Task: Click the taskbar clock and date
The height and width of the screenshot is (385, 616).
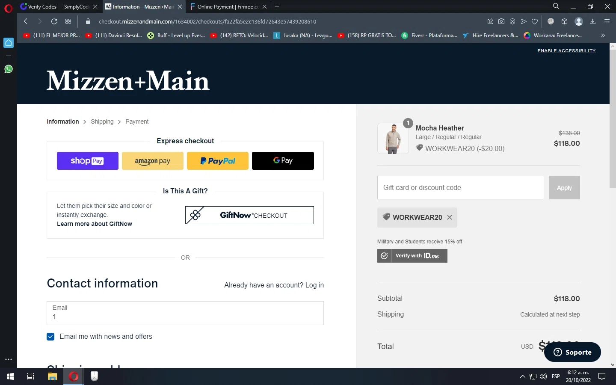Action: pos(578,376)
